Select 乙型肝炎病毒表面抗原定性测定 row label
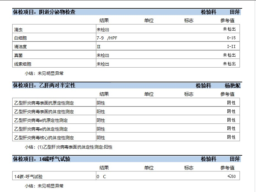Screen dimensions: 256x192 click(44, 103)
